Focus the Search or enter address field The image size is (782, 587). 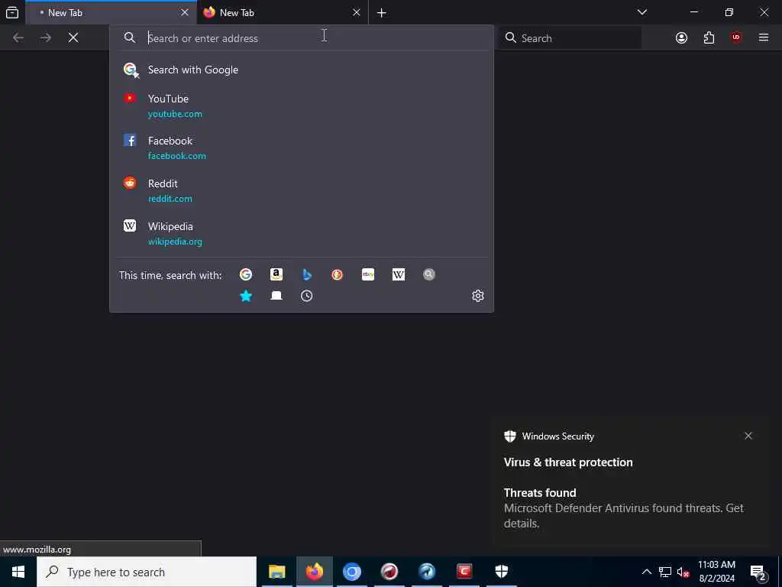[x=301, y=38]
